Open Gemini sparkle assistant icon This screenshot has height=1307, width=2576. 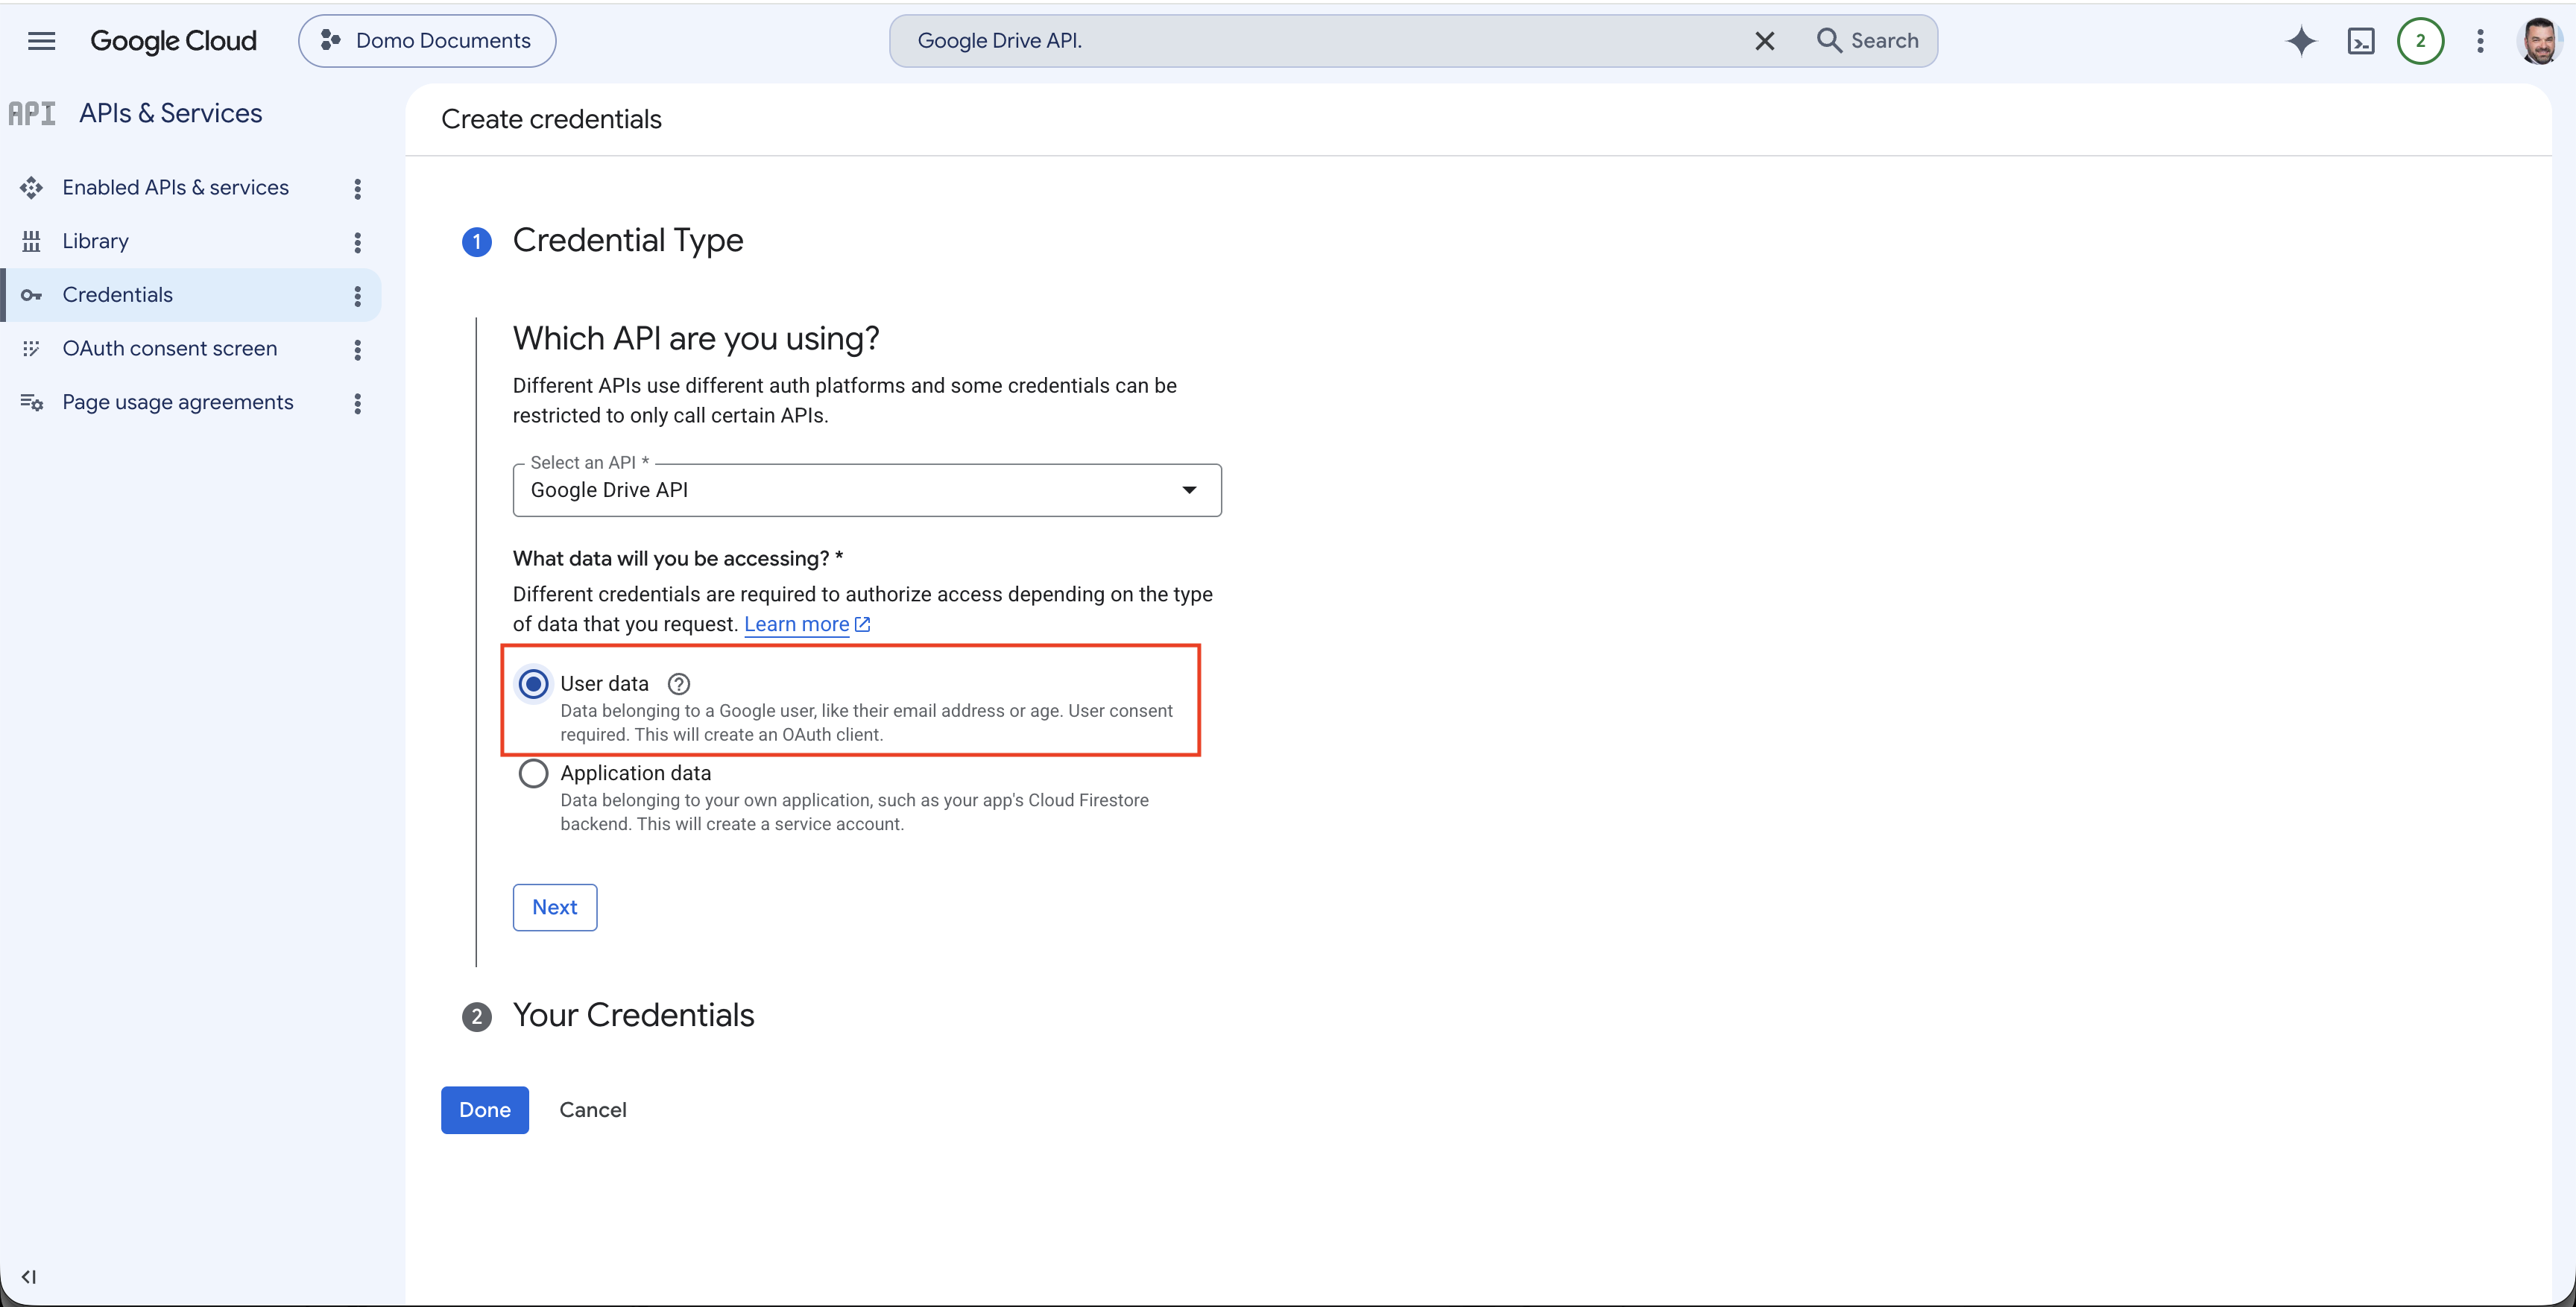coord(2301,41)
